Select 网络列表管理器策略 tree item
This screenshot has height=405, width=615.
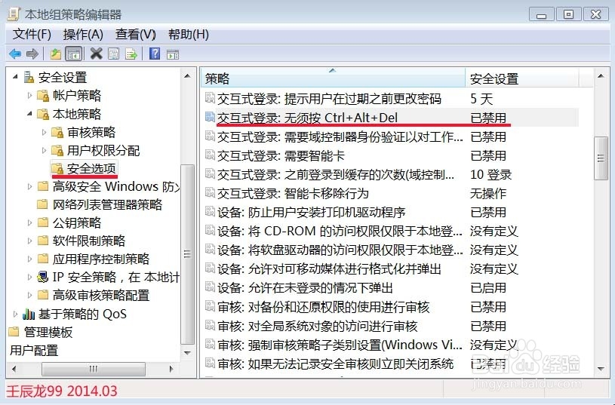[x=107, y=204]
